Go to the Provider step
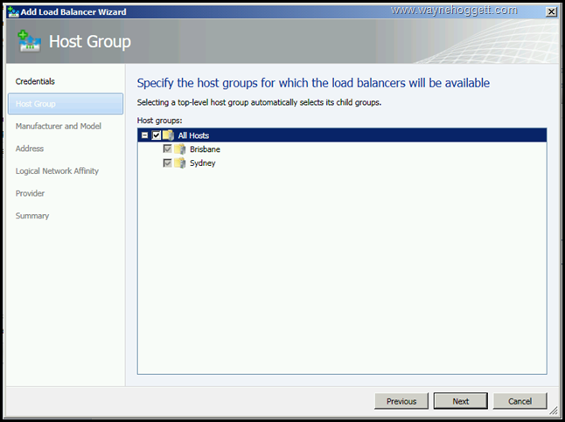This screenshot has width=565, height=422. click(x=30, y=193)
